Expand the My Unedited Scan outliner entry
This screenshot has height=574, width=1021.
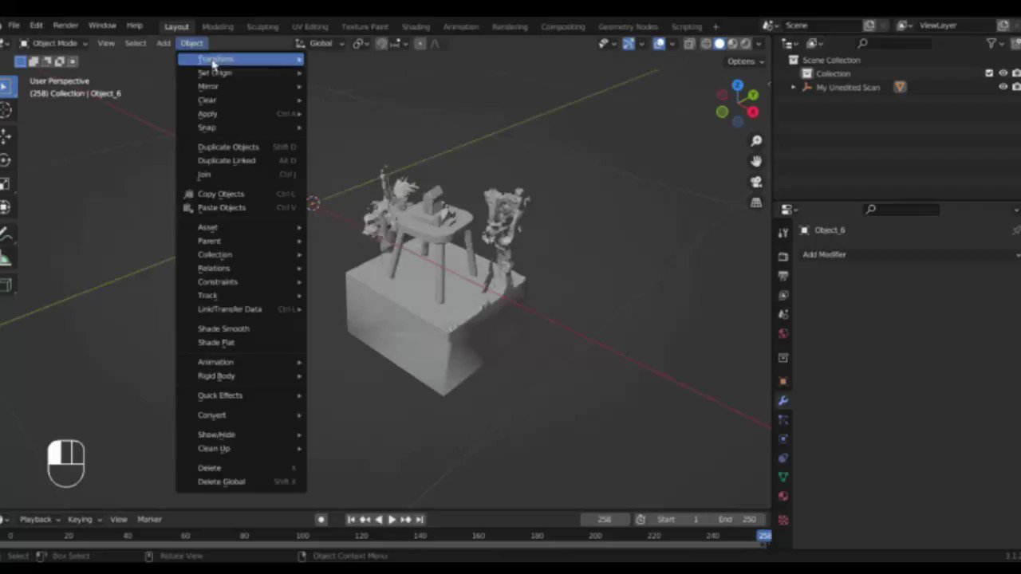[x=793, y=87]
